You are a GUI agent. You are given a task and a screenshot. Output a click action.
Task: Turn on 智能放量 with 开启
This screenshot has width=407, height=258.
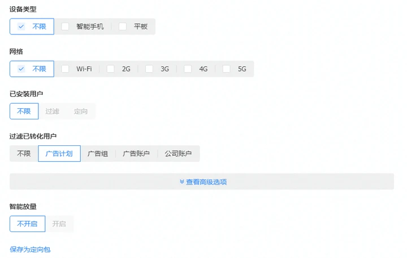click(x=59, y=224)
